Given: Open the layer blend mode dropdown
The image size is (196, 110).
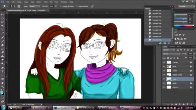Looking at the screenshot, I should [171, 54].
